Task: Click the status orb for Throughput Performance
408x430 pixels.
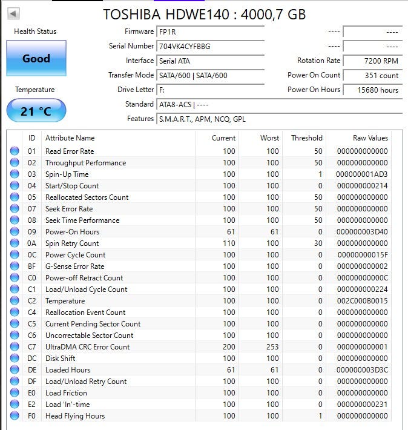Action: point(15,162)
